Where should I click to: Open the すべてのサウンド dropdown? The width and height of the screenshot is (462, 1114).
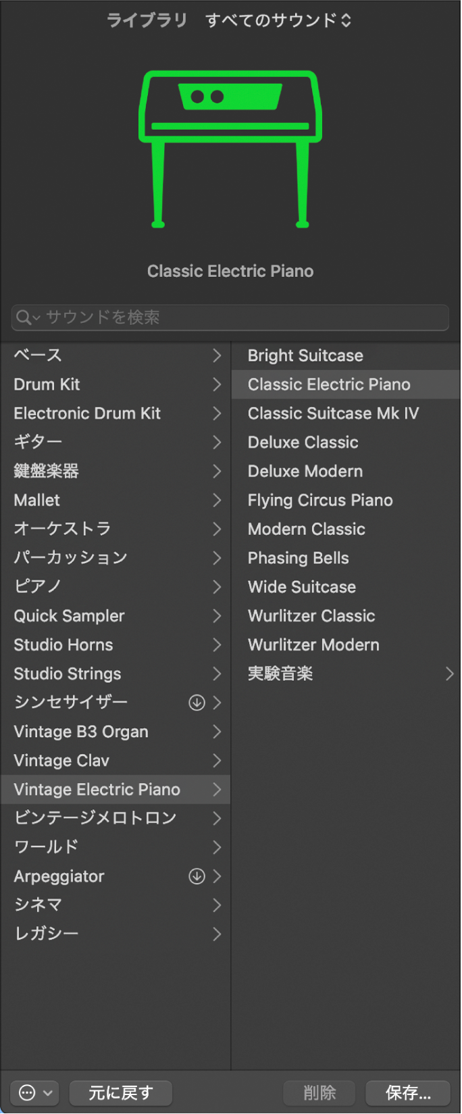click(x=278, y=20)
